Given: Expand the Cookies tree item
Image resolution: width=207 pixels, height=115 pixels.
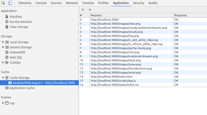Looking at the screenshot, I should pyautogui.click(x=3, y=62).
